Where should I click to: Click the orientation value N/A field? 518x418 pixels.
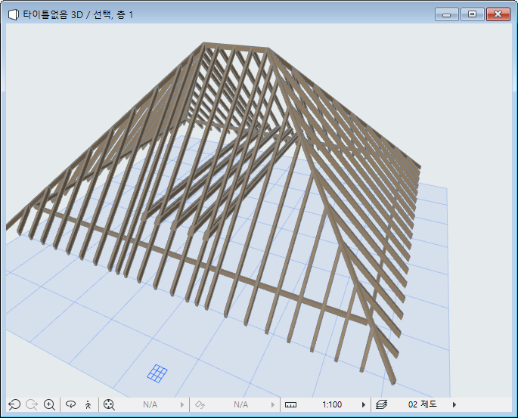[240, 404]
